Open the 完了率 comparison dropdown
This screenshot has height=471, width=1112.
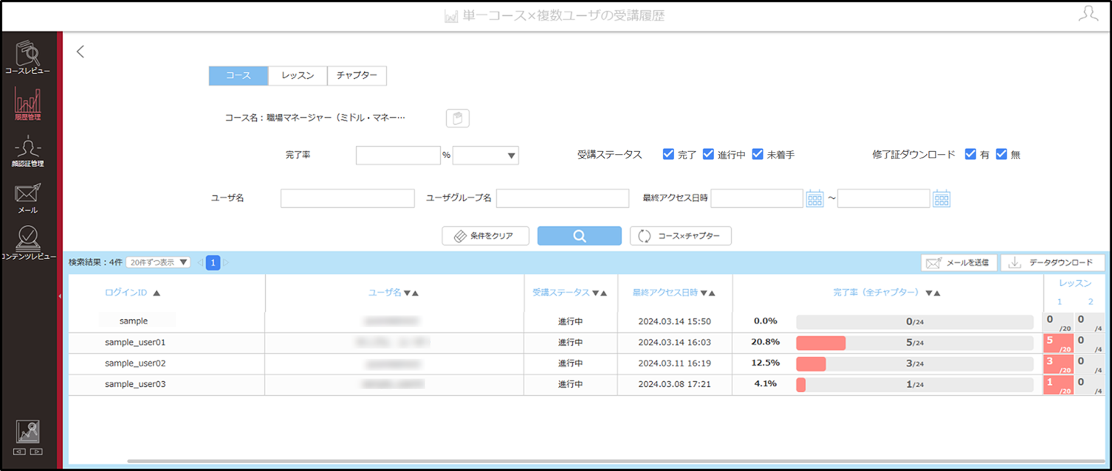click(486, 155)
